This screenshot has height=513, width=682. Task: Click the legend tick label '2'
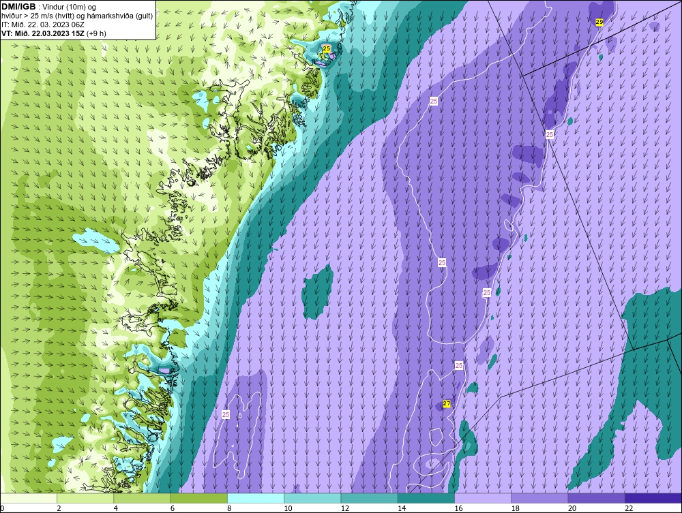[59, 508]
